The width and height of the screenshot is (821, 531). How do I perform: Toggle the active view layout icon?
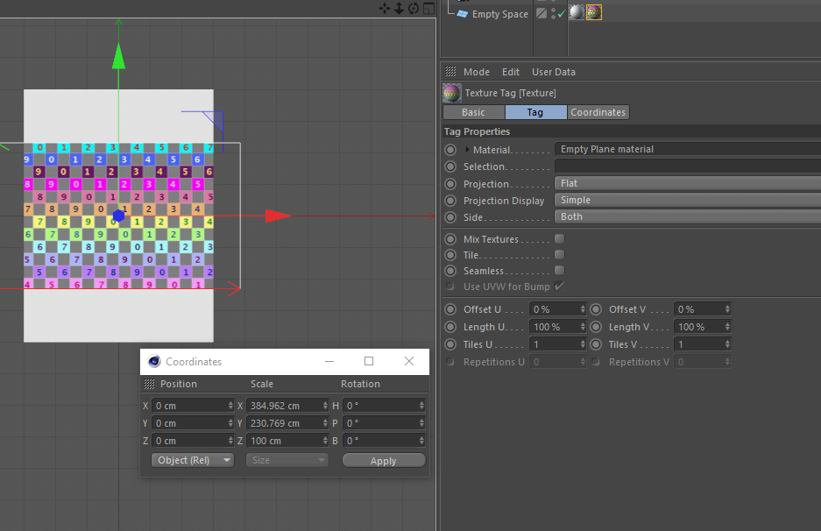[x=428, y=8]
